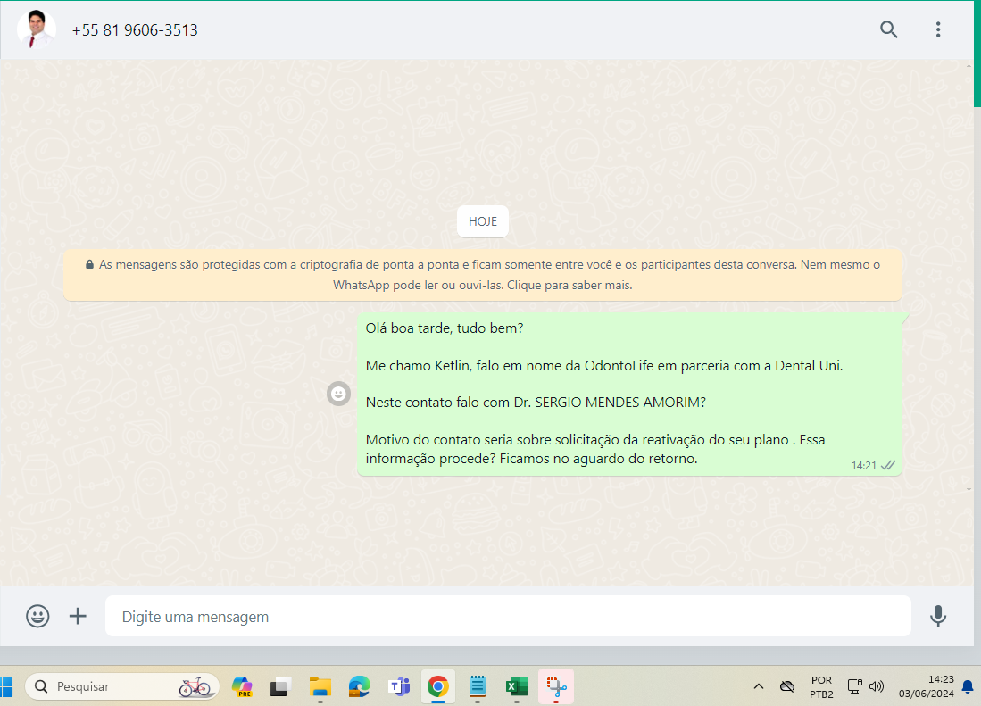Open contact info for +55 81 9606-3513

135,30
